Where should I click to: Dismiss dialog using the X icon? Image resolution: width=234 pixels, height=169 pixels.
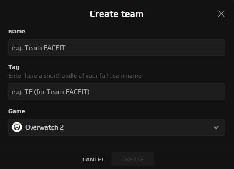tap(221, 14)
